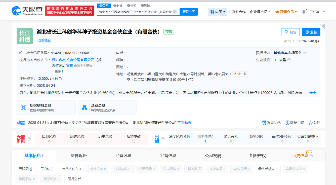Click the help icon beside 执行事务合伙人
Viewport: 336px width, 185px height.
[x=46, y=60]
